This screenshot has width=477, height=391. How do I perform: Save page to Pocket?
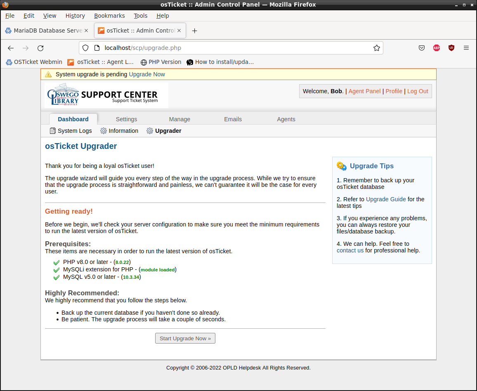click(x=422, y=48)
